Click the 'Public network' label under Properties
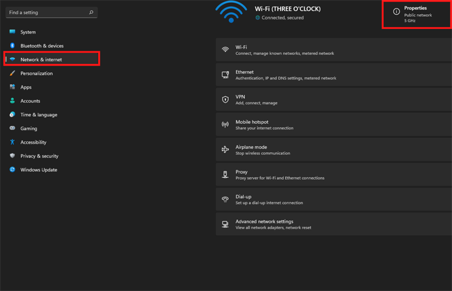This screenshot has height=291, width=452. point(418,15)
